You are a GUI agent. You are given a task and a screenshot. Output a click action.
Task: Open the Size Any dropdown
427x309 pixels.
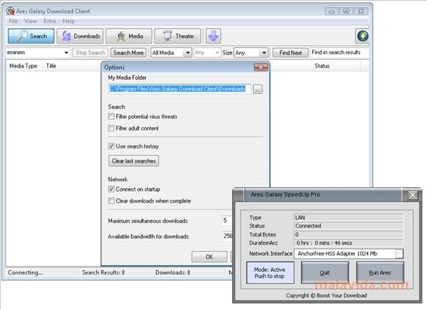pyautogui.click(x=251, y=53)
